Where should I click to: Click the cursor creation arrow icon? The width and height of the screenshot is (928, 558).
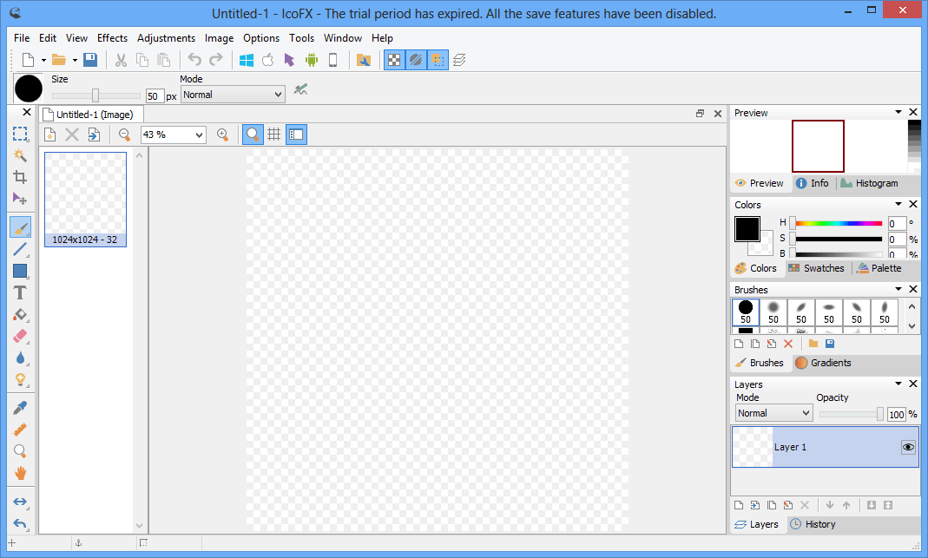(289, 60)
